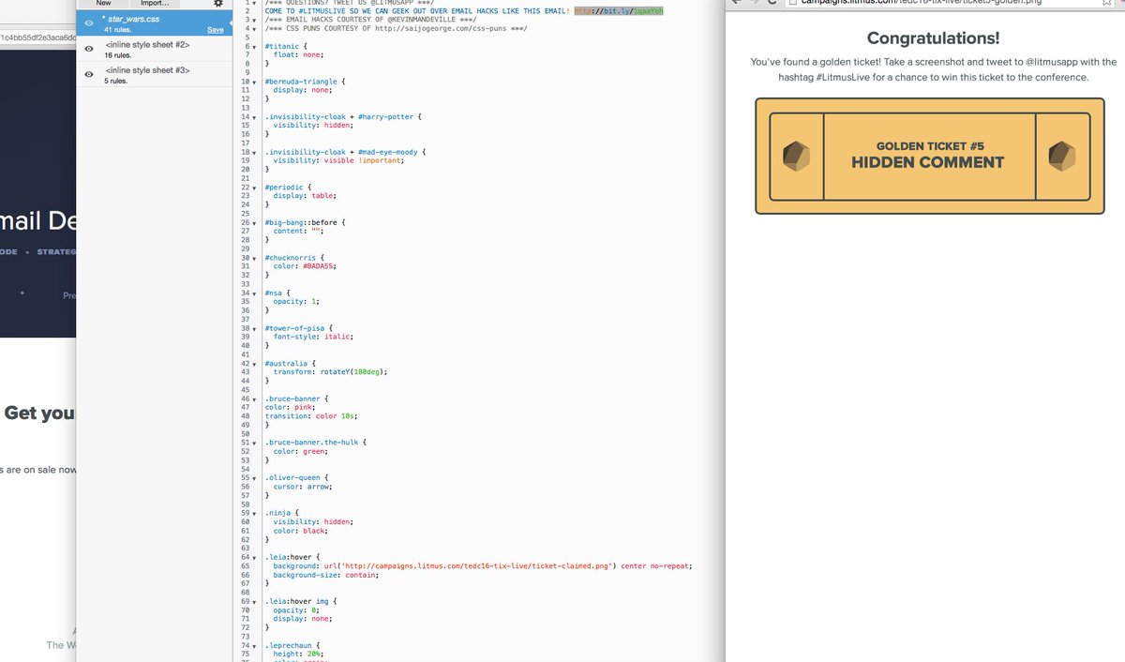Click 'rotateY(180deg)' transform value

pyautogui.click(x=351, y=371)
